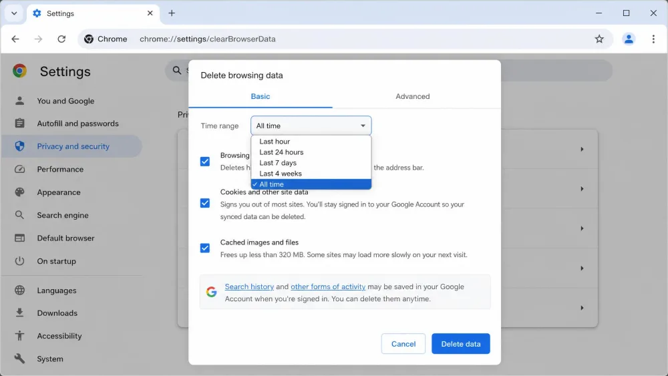Click the Downloads arrow icon

tap(19, 313)
